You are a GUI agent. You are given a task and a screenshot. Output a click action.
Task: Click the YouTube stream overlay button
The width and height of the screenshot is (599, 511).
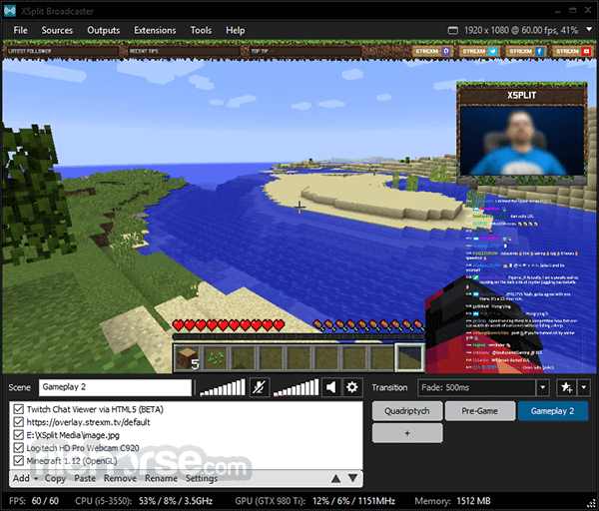point(572,51)
